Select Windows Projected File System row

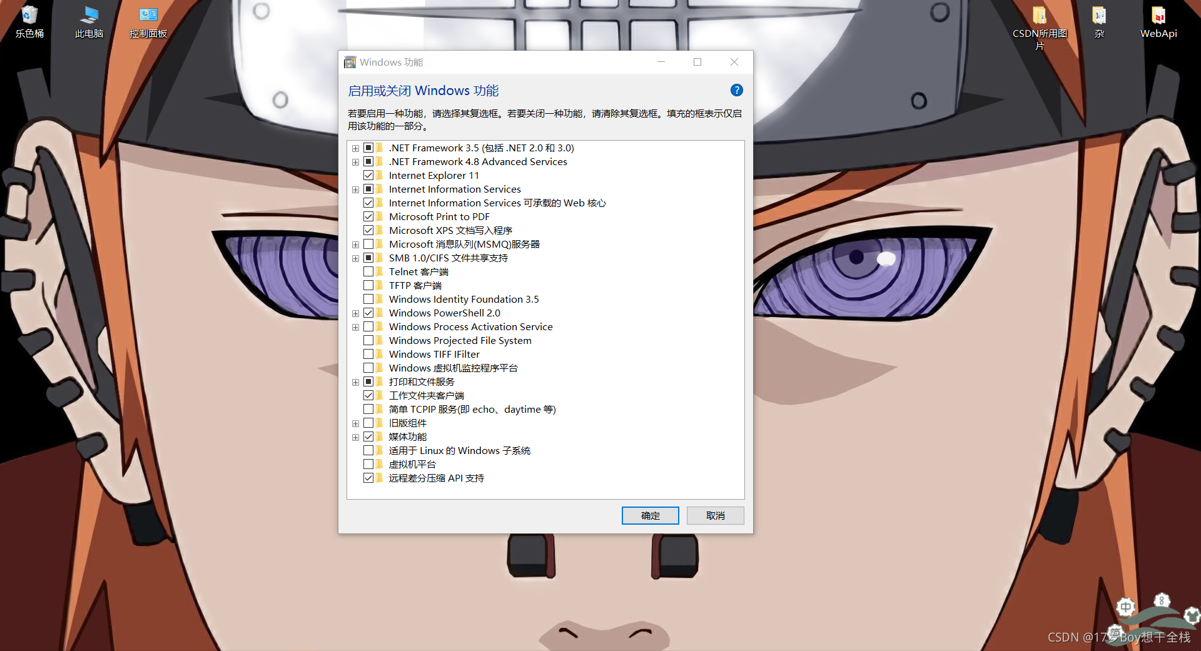460,340
